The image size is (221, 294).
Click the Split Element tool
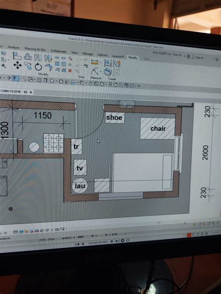click(57, 58)
